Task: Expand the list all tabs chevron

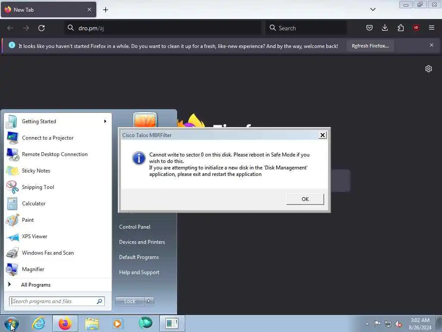Action: 373,10
